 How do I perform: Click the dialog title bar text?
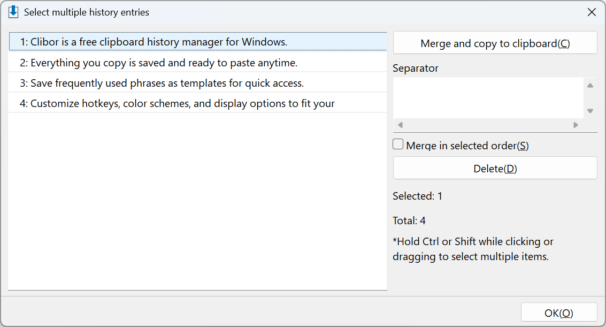[87, 12]
